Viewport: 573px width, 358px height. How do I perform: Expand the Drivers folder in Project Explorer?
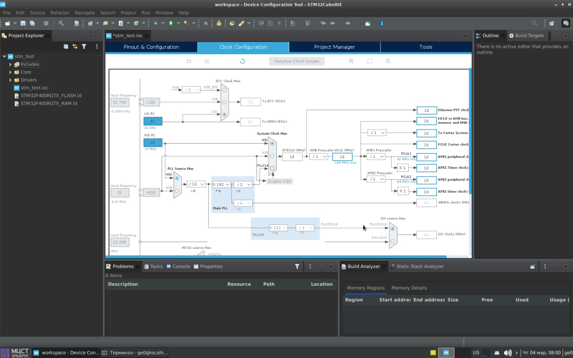pos(11,80)
